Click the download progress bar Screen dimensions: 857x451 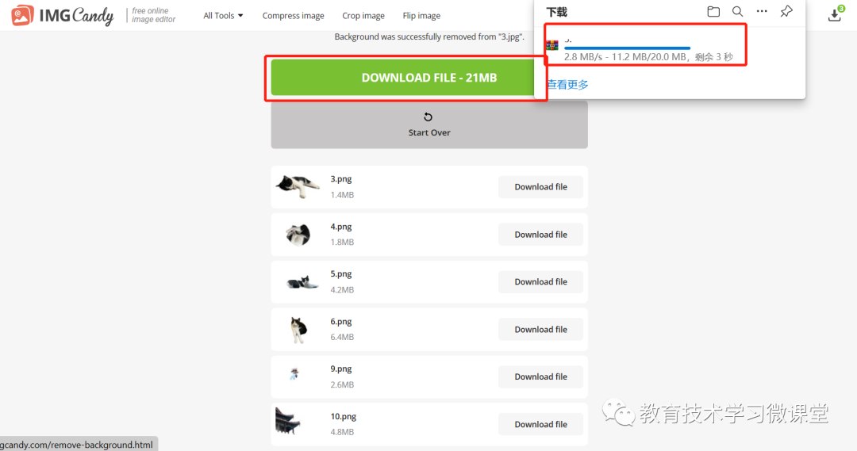point(627,48)
